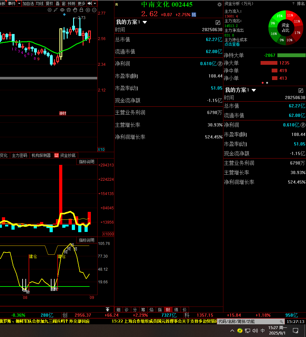Viewport: 306px width, 337px height.
Task: Click the up-arrow collapse icon at bottom
Action: 107,309
